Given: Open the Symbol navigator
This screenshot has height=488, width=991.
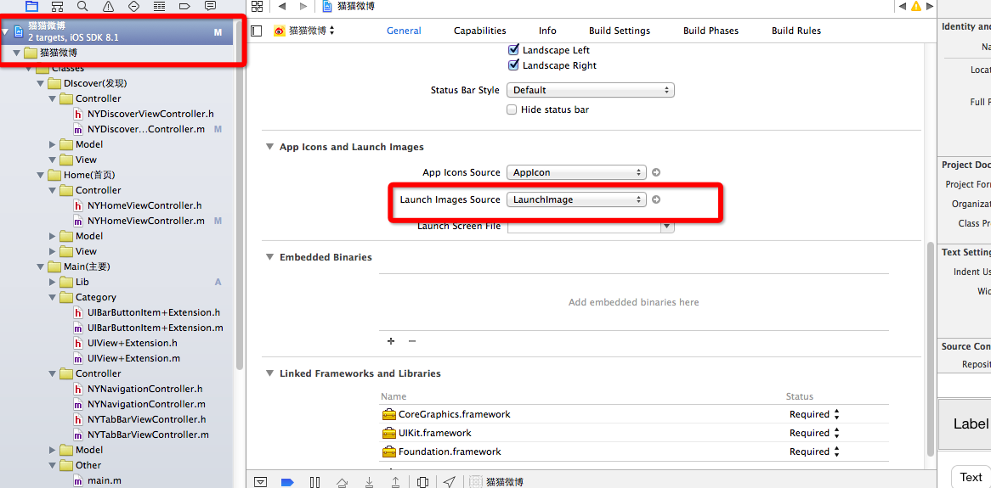Looking at the screenshot, I should pos(57,6).
